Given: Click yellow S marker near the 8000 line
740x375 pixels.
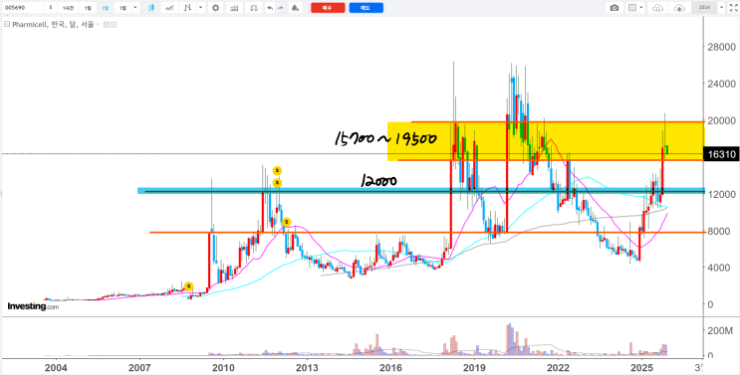Looking at the screenshot, I should coord(287,222).
